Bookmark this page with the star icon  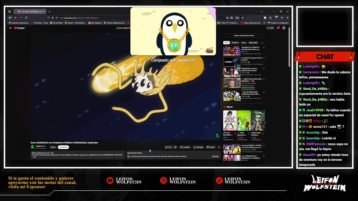[x=242, y=18]
